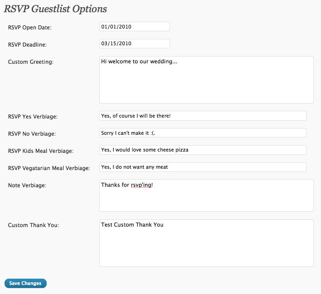This screenshot has width=321, height=294.
Task: Click the Save Changes button
Action: (25, 283)
